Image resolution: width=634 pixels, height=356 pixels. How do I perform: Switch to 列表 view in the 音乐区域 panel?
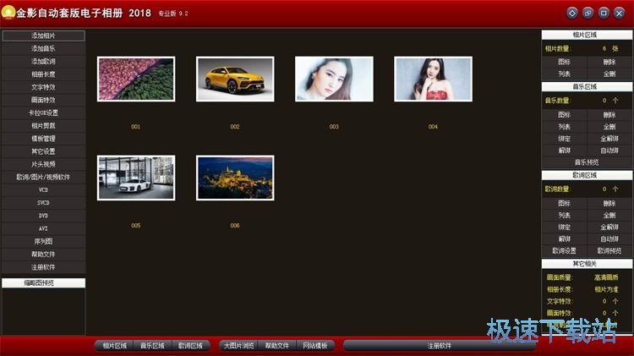click(564, 127)
